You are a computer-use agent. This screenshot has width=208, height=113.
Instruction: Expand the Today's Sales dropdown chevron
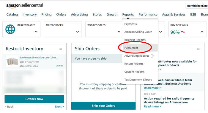pyautogui.click(x=119, y=32)
